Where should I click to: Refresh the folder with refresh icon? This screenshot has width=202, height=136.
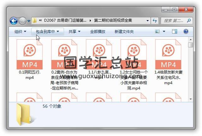coord(155,20)
